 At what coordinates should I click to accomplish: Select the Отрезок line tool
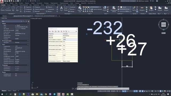3,9
